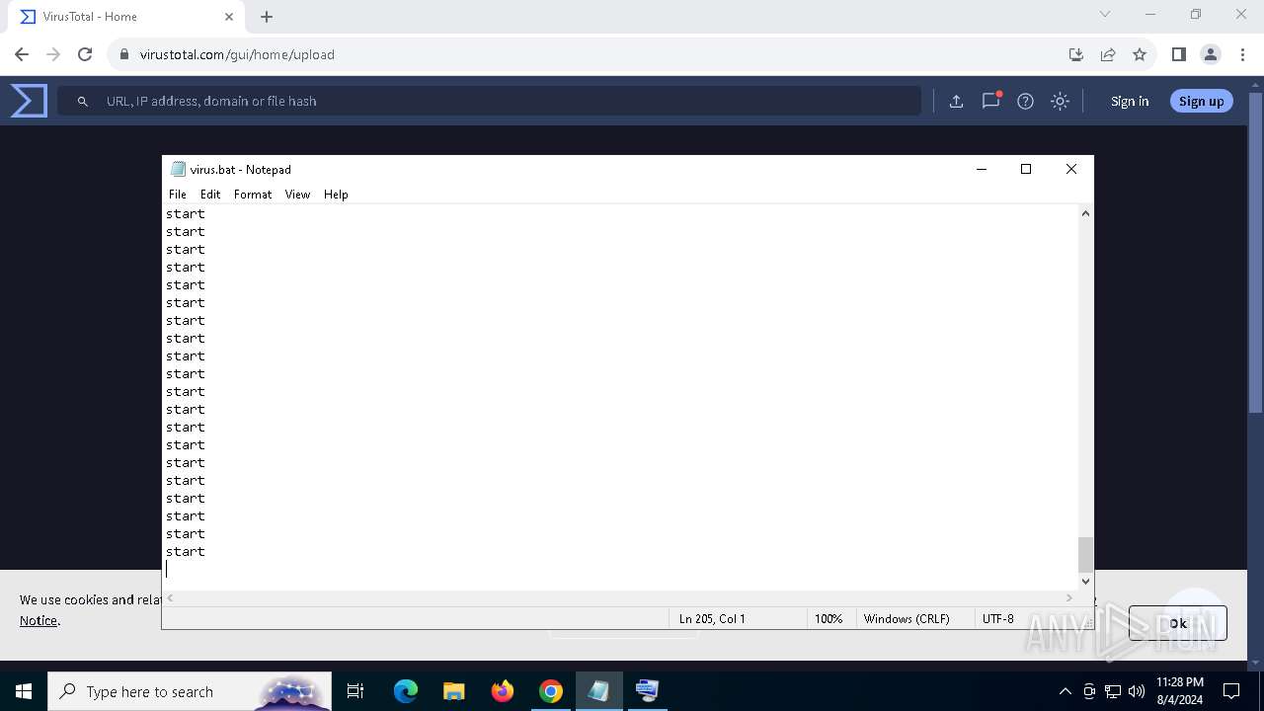Open the Notepad Edit menu
The height and width of the screenshot is (711, 1264).
(x=210, y=195)
